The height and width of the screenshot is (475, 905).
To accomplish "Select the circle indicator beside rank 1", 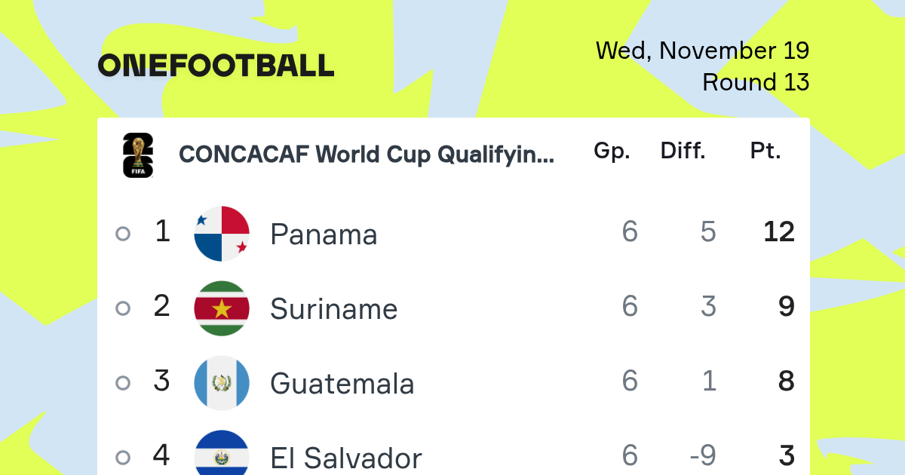I will click(x=123, y=234).
